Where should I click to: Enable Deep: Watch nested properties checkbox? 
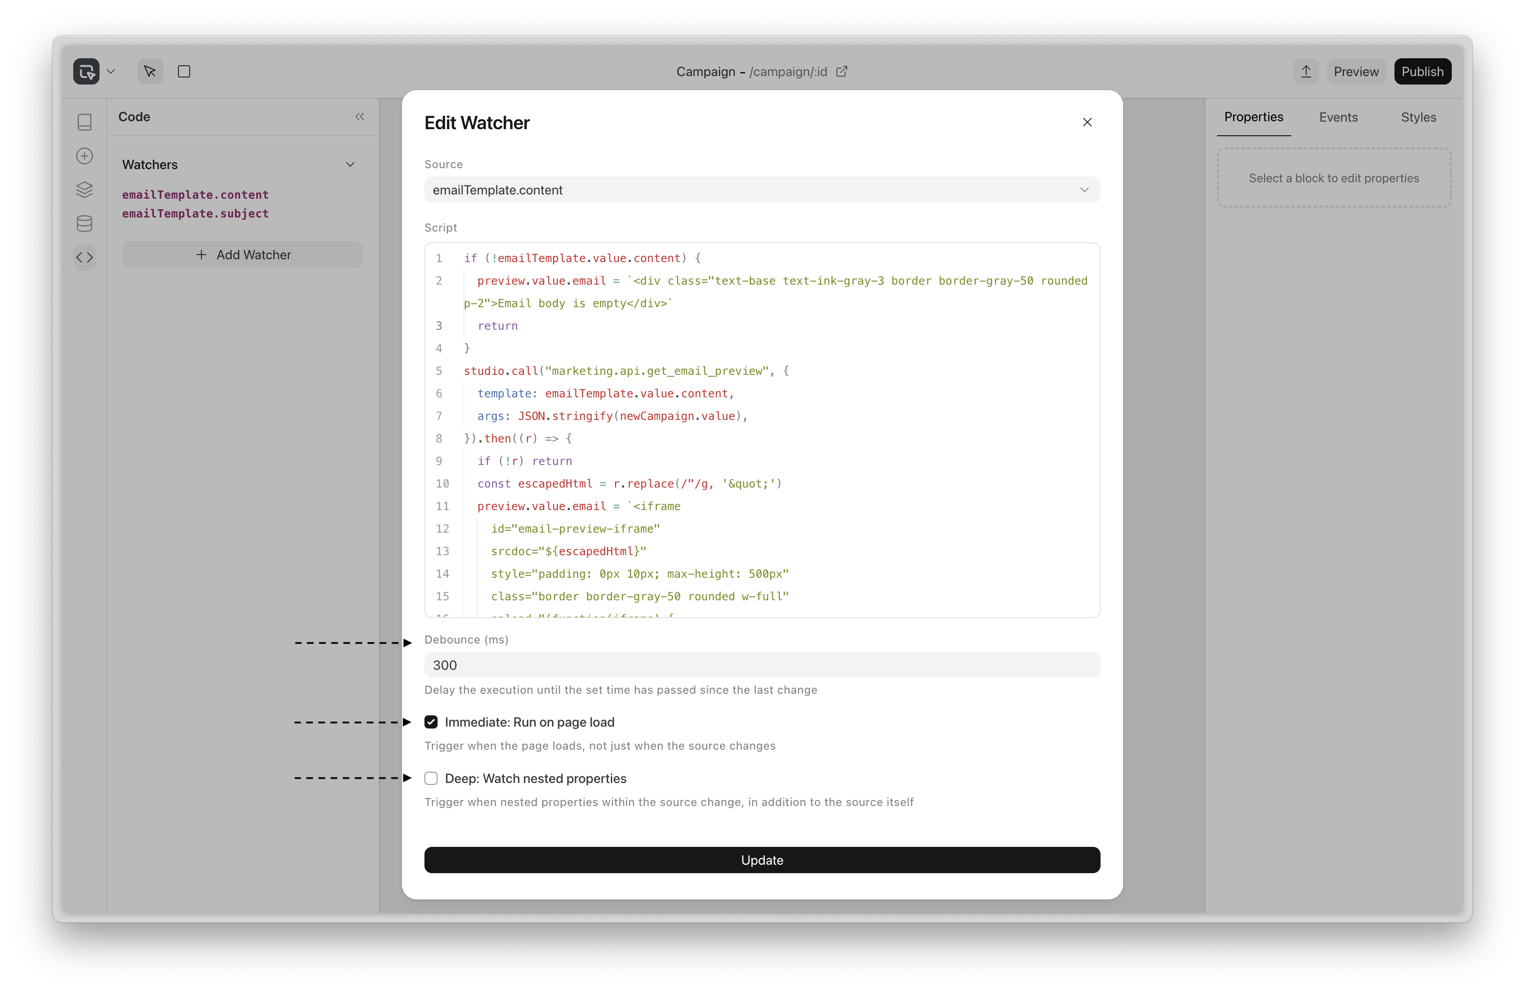tap(431, 779)
